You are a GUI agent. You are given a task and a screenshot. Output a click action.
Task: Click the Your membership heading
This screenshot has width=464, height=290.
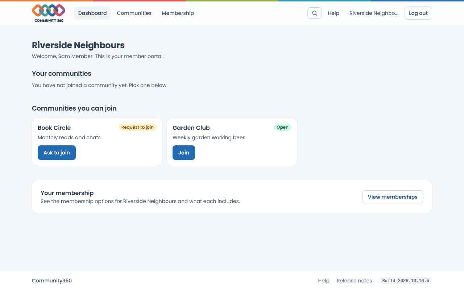[x=67, y=193]
